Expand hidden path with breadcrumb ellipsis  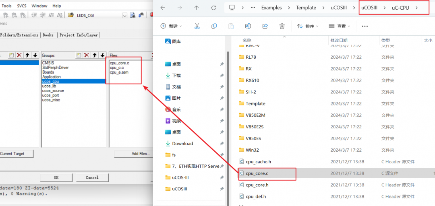click(253, 8)
